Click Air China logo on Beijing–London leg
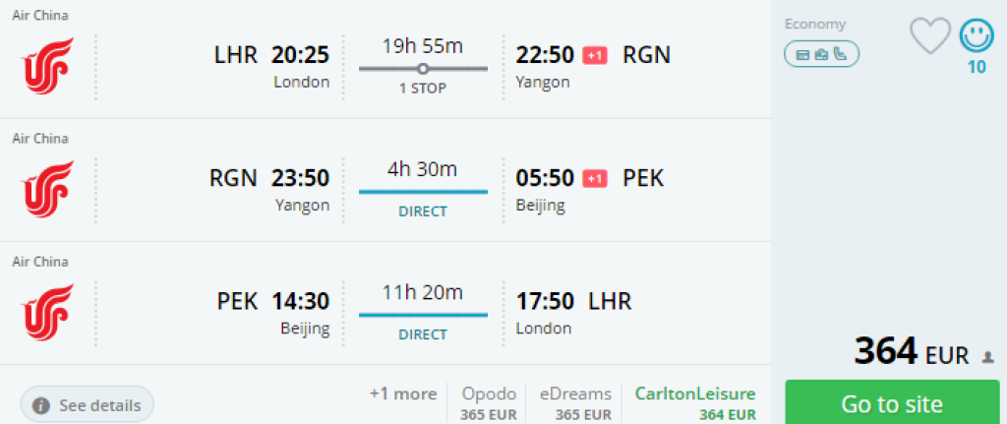This screenshot has width=1007, height=424. (48, 312)
